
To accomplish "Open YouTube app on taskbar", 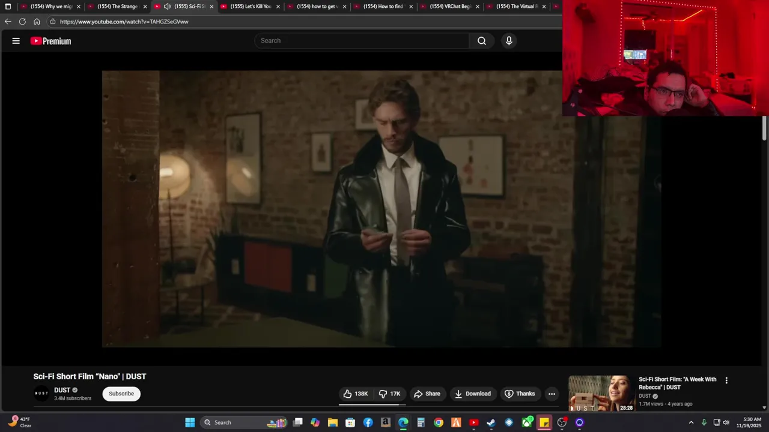I will (x=474, y=422).
